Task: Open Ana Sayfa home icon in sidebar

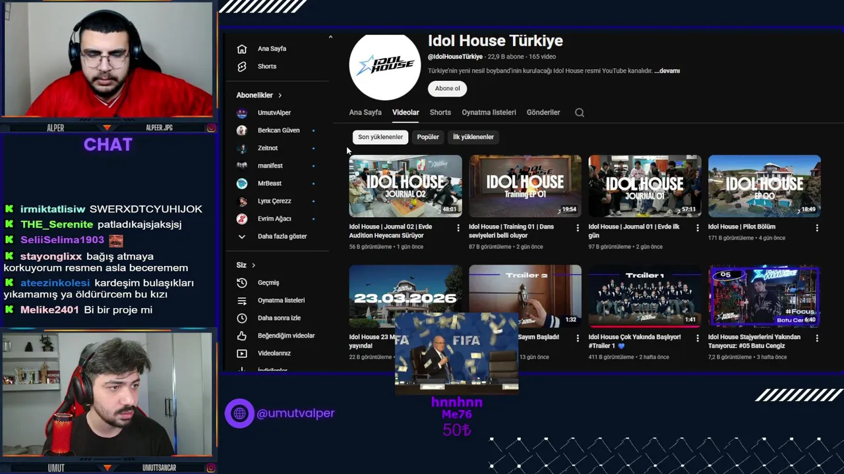Action: [242, 49]
